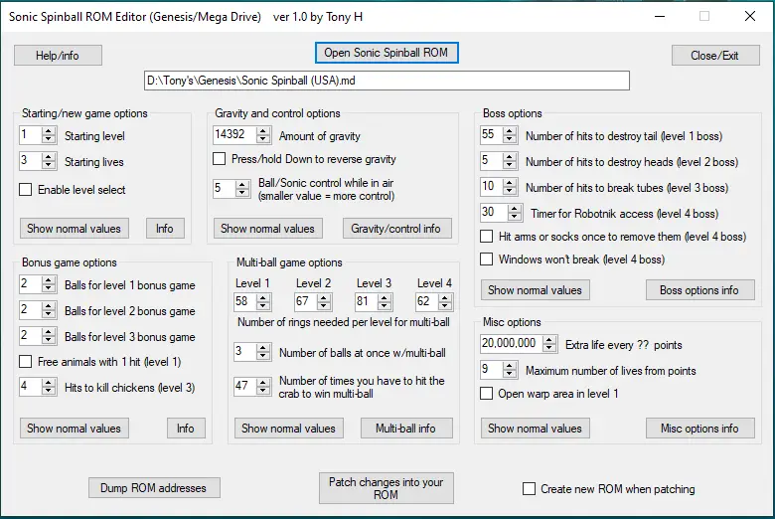The width and height of the screenshot is (775, 519).
Task: Decrease Starting lives with down arrow
Action: (x=49, y=165)
